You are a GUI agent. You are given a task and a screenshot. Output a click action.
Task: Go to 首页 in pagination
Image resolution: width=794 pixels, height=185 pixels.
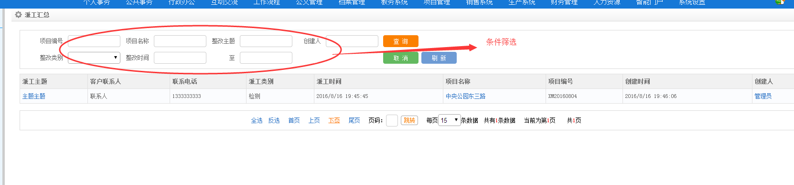coord(294,121)
